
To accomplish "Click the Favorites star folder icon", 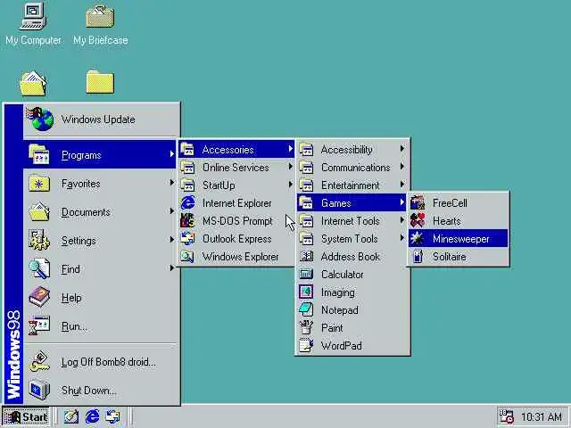I will (39, 184).
